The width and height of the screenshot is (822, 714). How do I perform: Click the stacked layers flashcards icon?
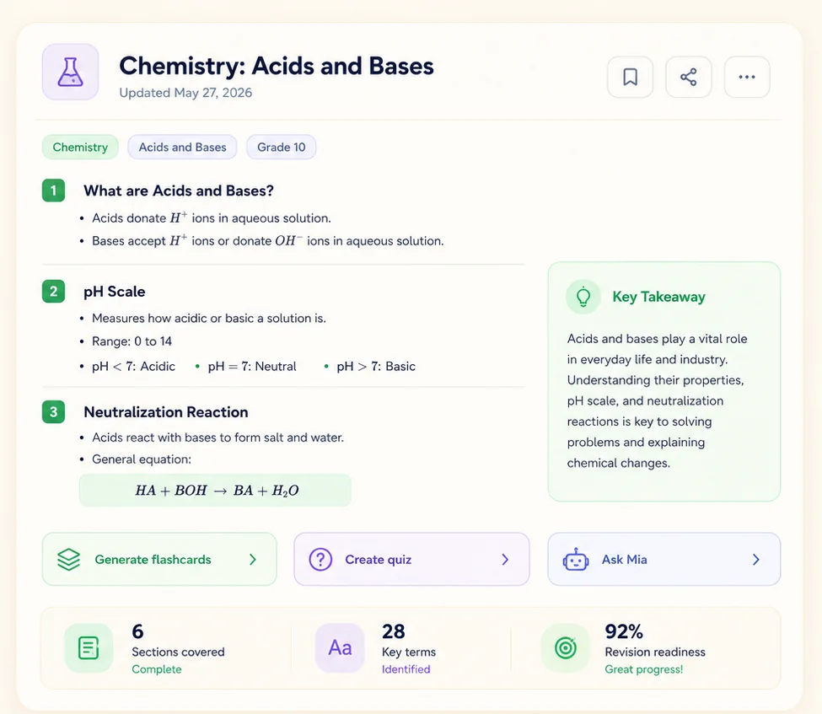tap(68, 560)
